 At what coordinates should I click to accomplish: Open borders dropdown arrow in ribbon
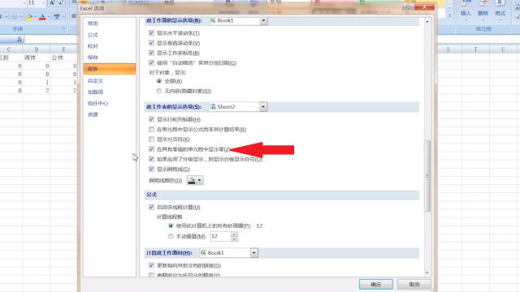pos(21,16)
